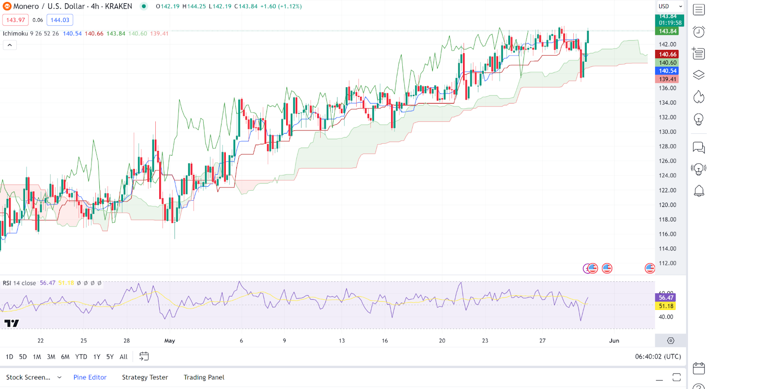Viewport: 767px width, 389px height.
Task: Open the USD currency dropdown
Action: 670,6
